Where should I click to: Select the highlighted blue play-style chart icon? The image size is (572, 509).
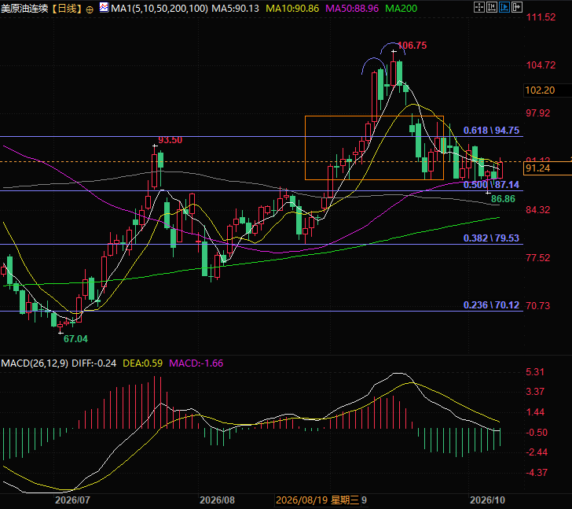[504, 7]
